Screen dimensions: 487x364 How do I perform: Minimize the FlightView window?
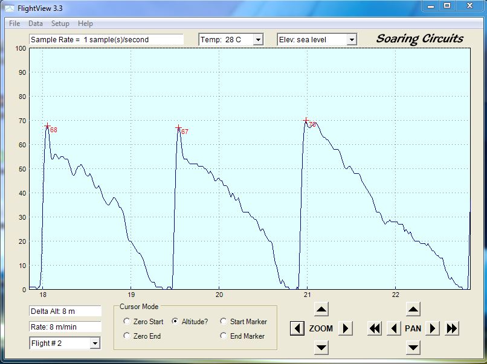coord(431,5)
